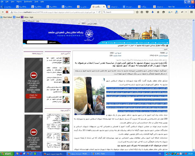Image resolution: width=195 pixels, height=156 pixels.
Task: Open Most Visited bookmarks folder
Action: coord(6,17)
